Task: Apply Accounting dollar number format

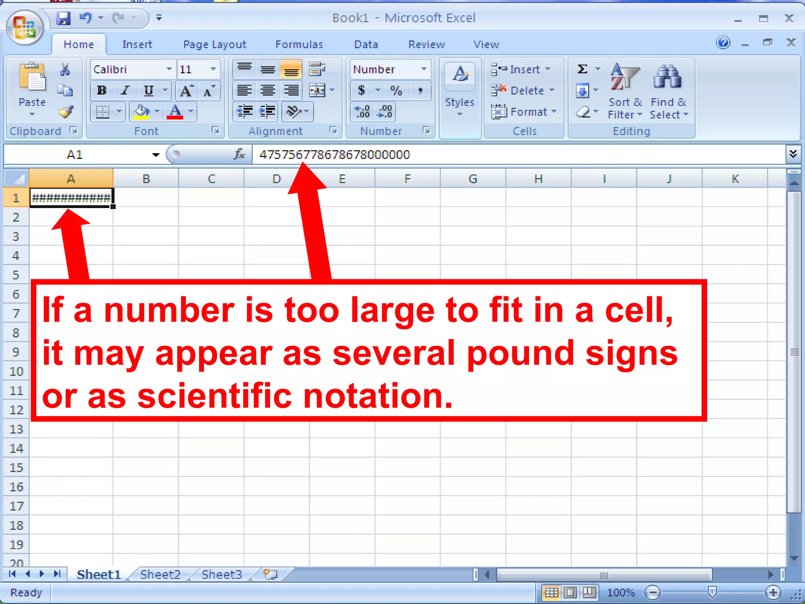Action: pyautogui.click(x=361, y=91)
